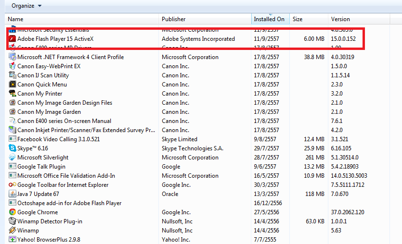Sort by Installed On column header
This screenshot has height=244, width=402.
pyautogui.click(x=270, y=19)
